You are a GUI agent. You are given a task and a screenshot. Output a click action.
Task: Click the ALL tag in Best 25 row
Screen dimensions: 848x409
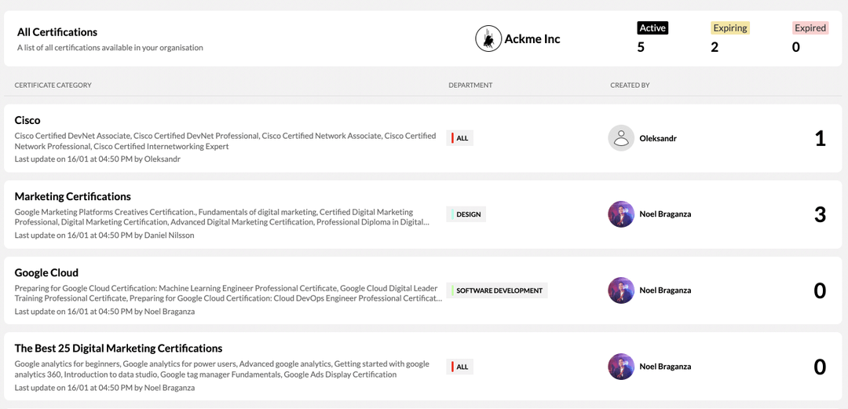coord(461,367)
